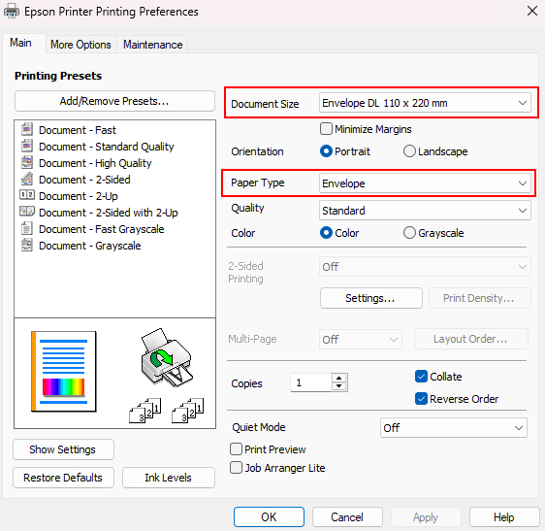Check Ink Levels button
Viewport: 545px width, 531px height.
pyautogui.click(x=168, y=478)
